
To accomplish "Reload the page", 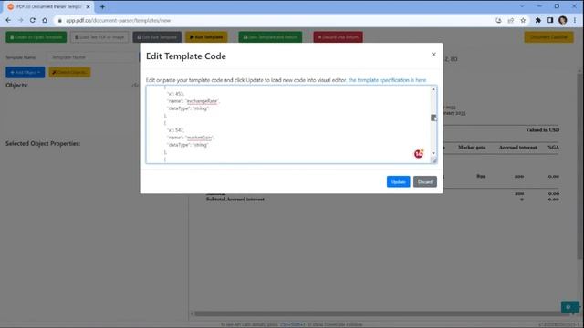I will point(33,20).
